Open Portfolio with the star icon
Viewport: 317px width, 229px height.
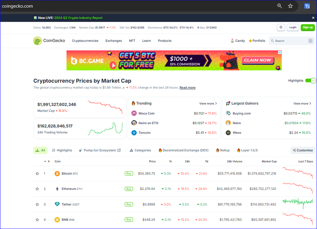[x=257, y=41]
